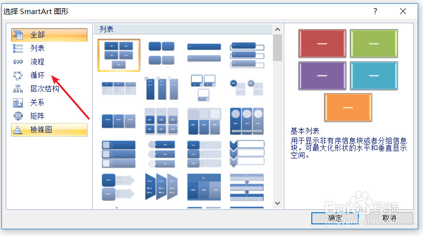Open the dialog help question mark
Viewport: 423px width, 236px height.
click(375, 11)
